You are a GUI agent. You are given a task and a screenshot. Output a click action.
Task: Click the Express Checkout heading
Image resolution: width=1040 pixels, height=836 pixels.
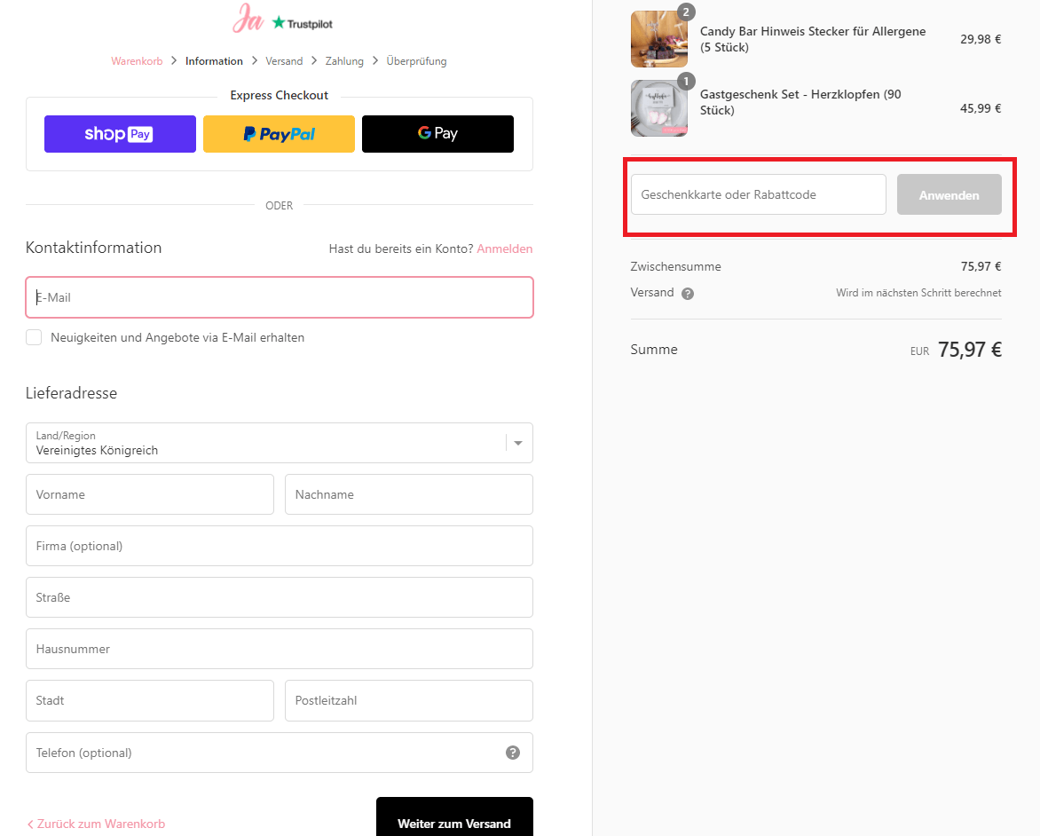280,96
